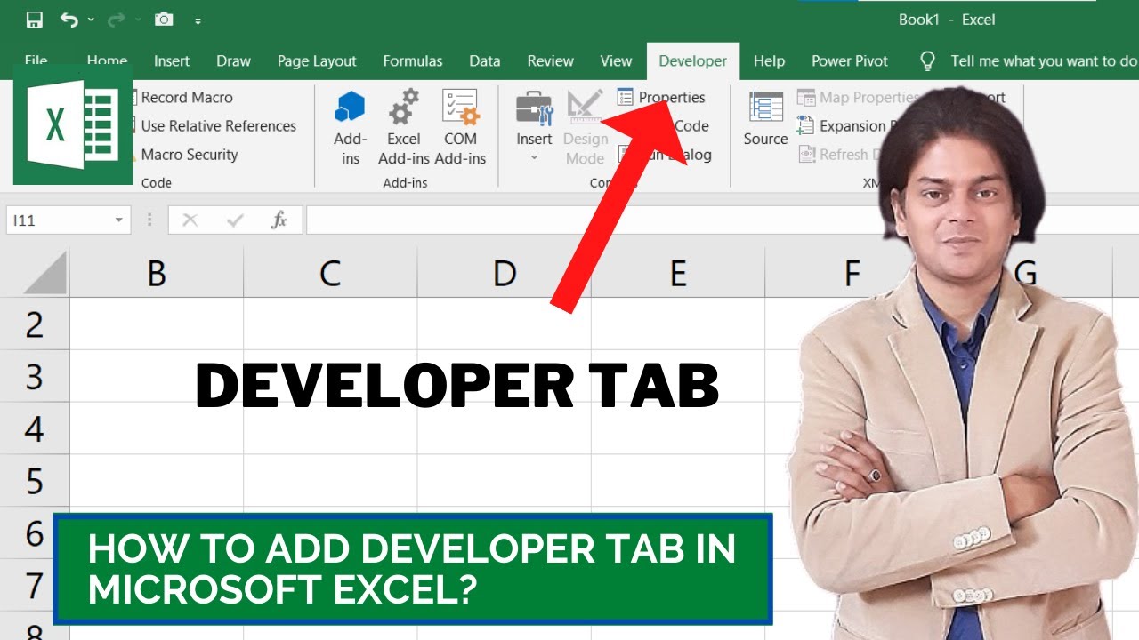Open the Undo history dropdown arrow
This screenshot has height=640, width=1139.
pyautogui.click(x=91, y=20)
